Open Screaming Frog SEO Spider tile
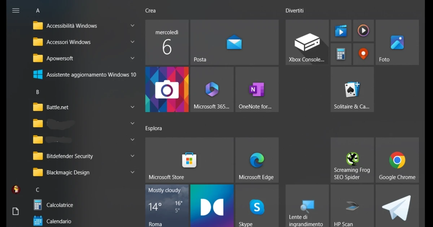This screenshot has width=433, height=227. pyautogui.click(x=352, y=160)
